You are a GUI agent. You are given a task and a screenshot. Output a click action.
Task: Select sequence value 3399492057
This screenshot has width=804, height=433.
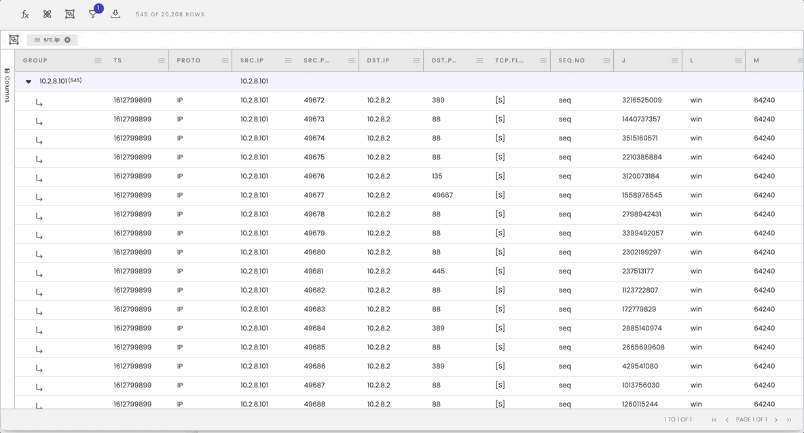(643, 233)
